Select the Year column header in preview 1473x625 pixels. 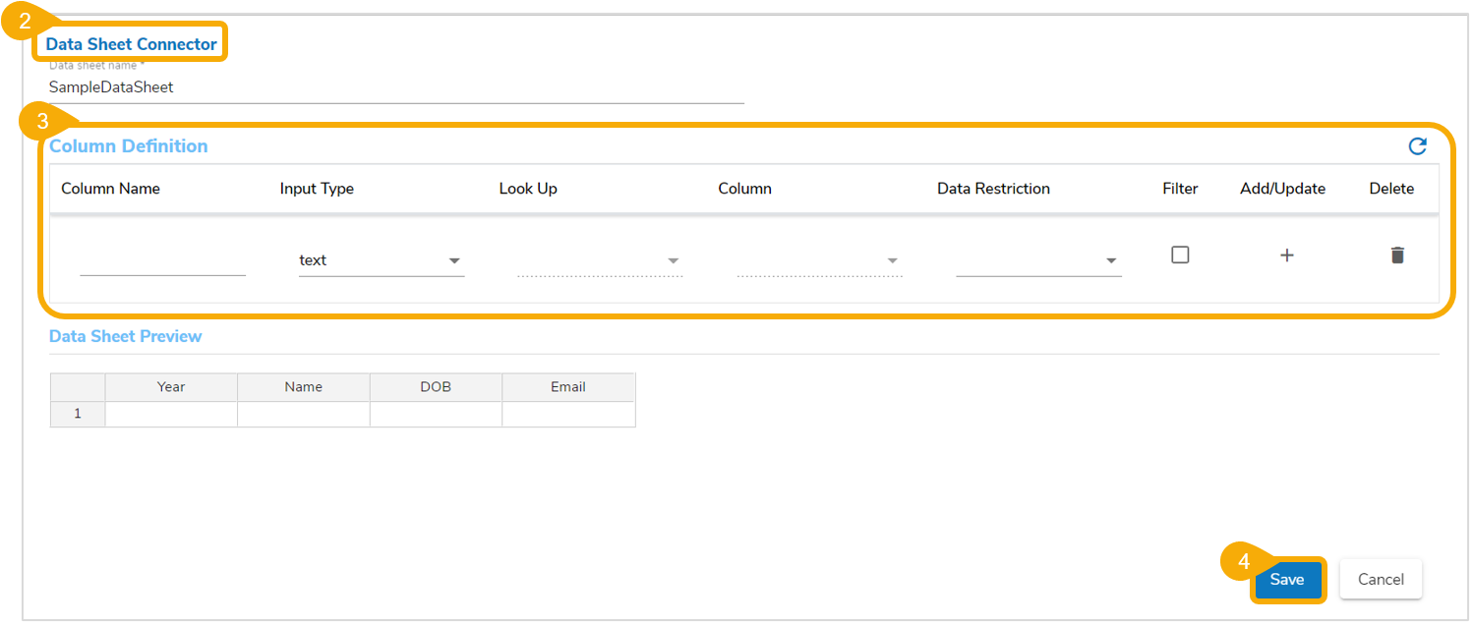171,387
